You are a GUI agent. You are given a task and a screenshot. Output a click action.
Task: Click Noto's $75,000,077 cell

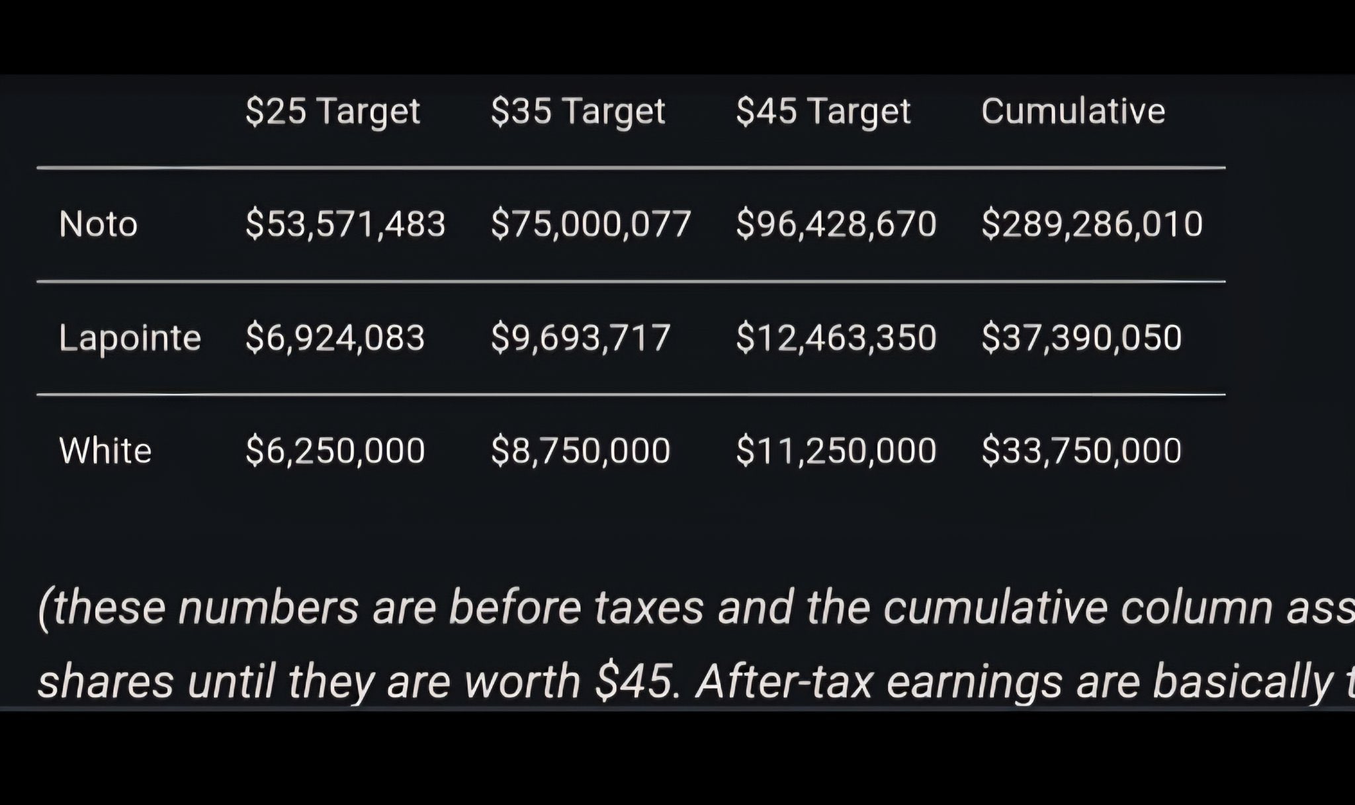(591, 224)
